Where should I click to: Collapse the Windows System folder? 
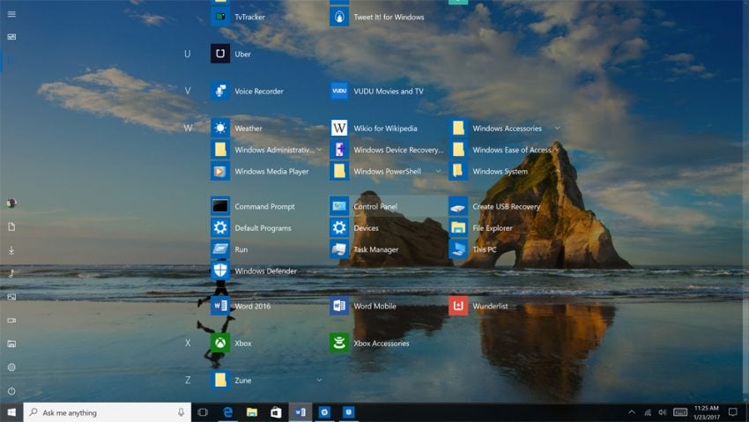click(x=557, y=171)
